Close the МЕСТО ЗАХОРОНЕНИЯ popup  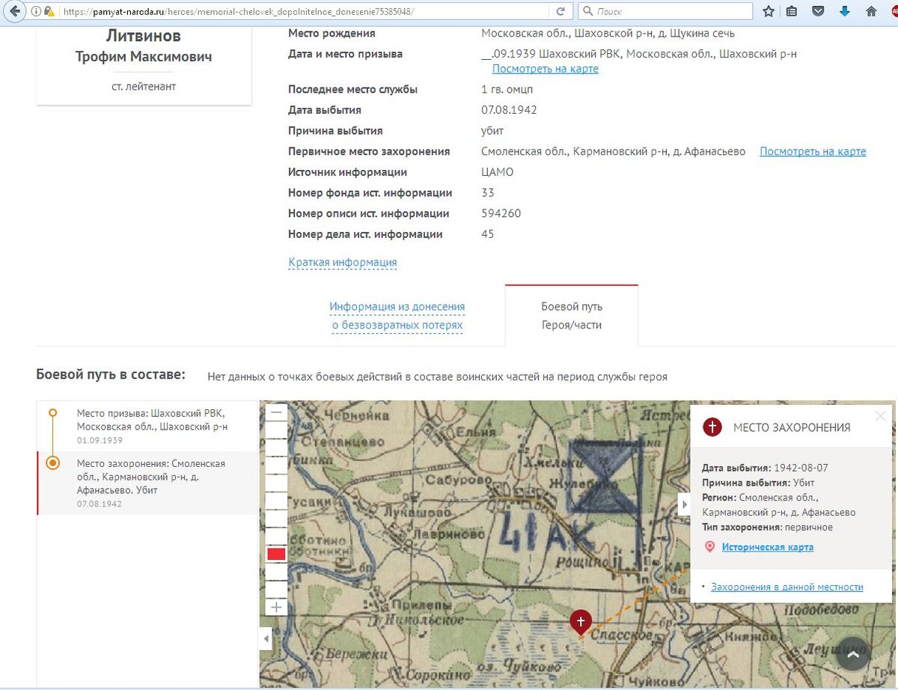pos(880,416)
